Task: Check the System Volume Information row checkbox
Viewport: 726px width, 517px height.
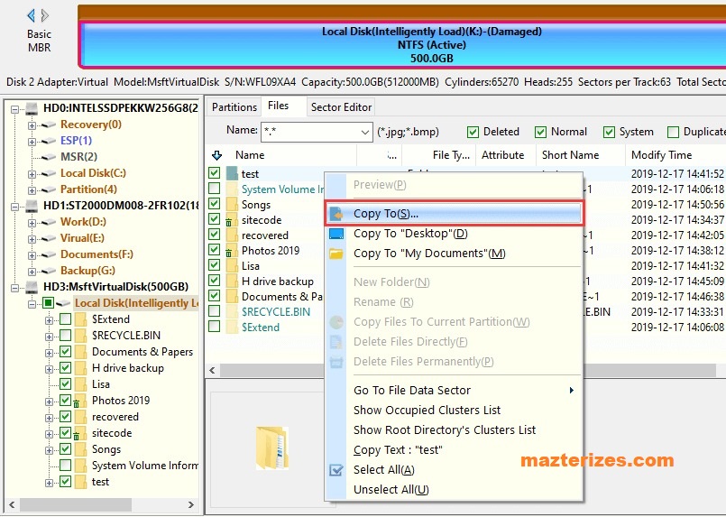Action: pyautogui.click(x=214, y=188)
